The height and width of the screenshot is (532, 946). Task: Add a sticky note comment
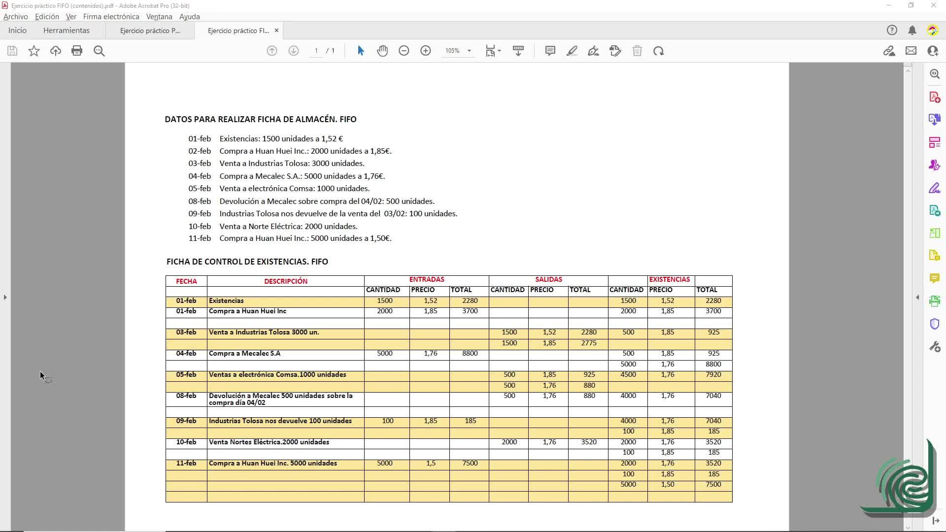pos(550,51)
